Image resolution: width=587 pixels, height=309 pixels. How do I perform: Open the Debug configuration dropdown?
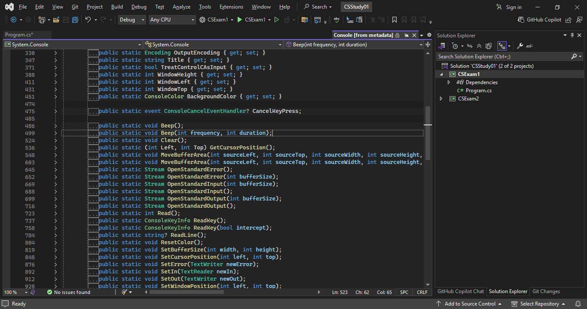132,20
